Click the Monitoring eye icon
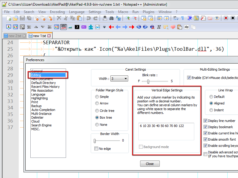This screenshot has height=178, width=238. 217,18
